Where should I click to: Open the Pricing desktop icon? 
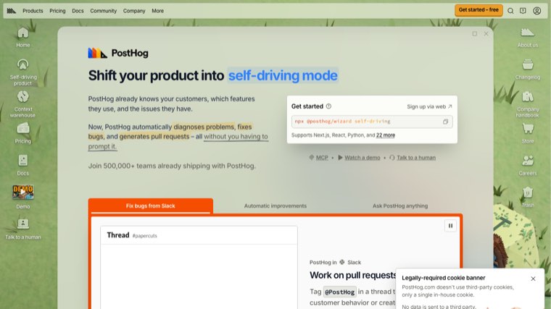coord(23,133)
